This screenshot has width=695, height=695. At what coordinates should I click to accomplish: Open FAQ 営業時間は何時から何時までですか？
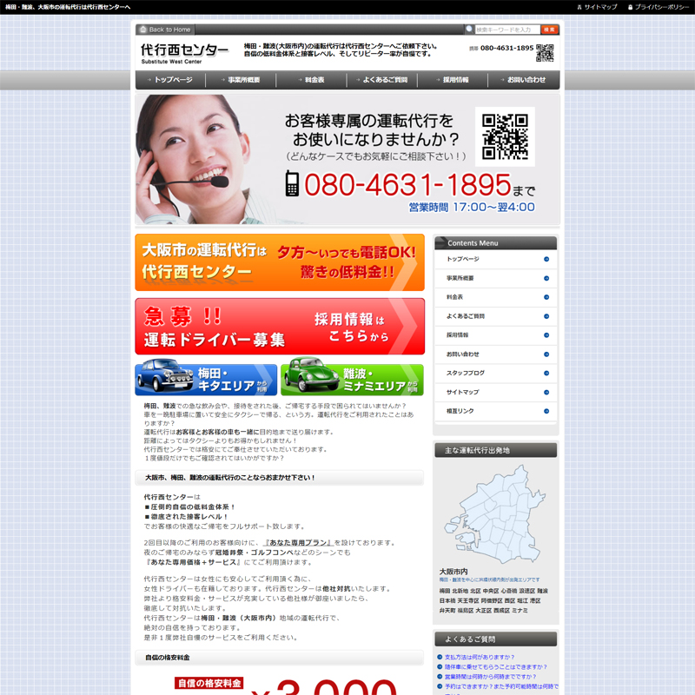tap(491, 677)
